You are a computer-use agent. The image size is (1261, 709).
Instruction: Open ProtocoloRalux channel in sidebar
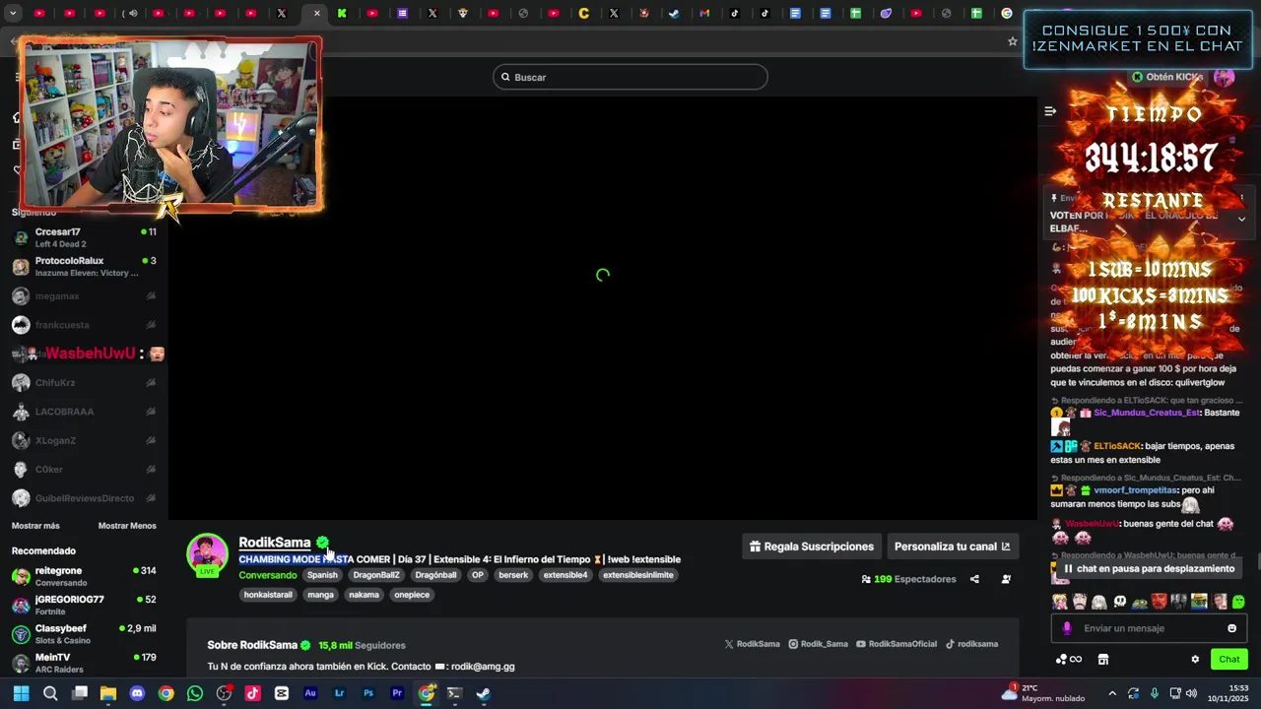[x=84, y=266]
